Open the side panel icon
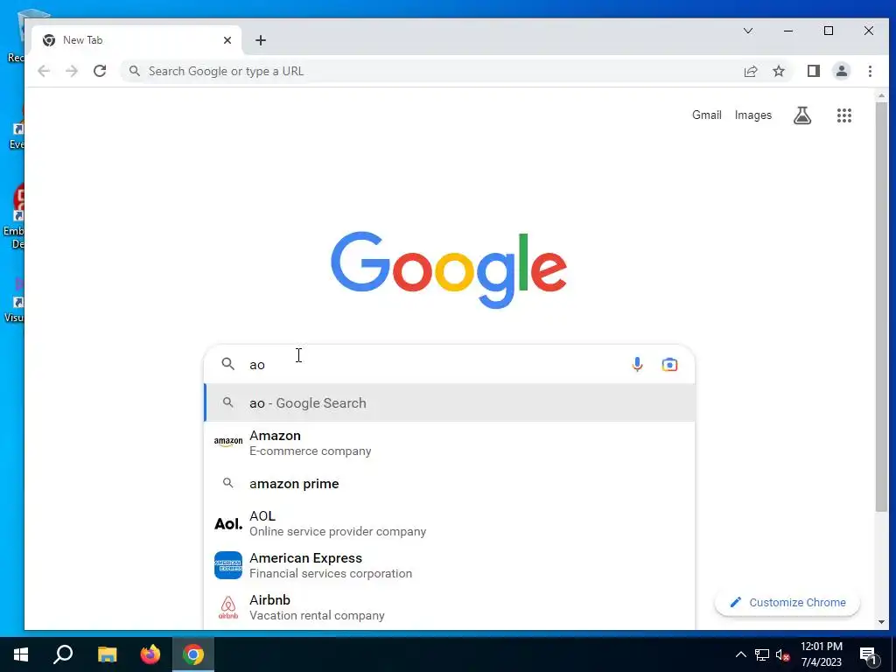Screen dimensions: 896x672 point(813,71)
